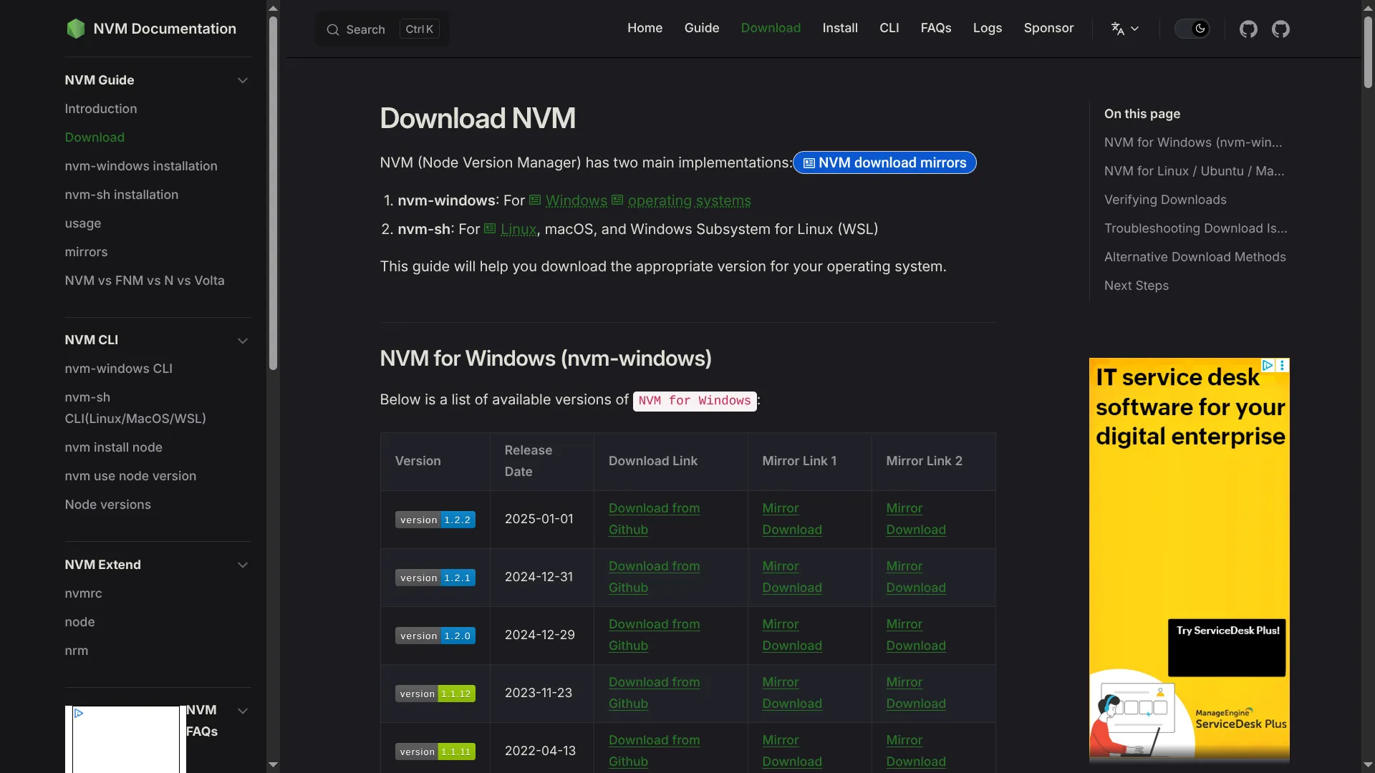Click the NVM download mirrors button
This screenshot has height=773, width=1375.
[884, 162]
